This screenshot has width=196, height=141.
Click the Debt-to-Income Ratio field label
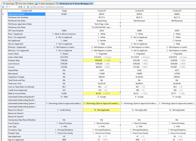pos(17,93)
